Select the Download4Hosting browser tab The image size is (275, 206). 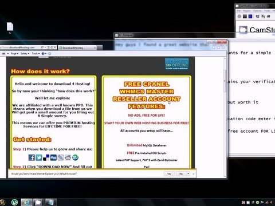(77, 47)
